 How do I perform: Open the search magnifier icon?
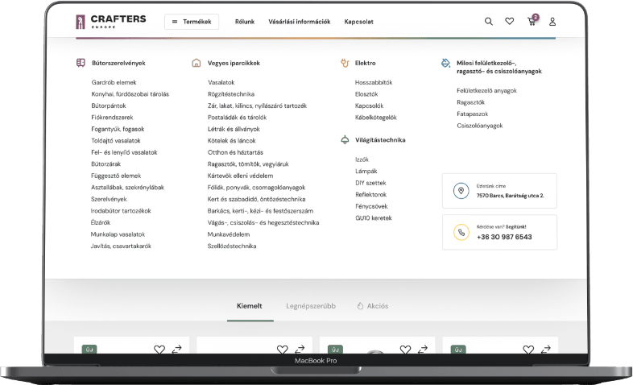click(489, 22)
